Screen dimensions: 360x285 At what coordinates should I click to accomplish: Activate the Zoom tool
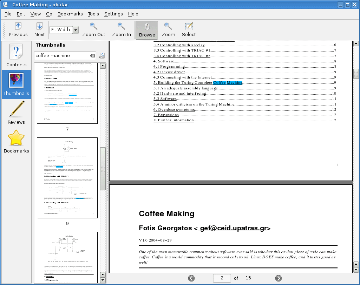[168, 30]
